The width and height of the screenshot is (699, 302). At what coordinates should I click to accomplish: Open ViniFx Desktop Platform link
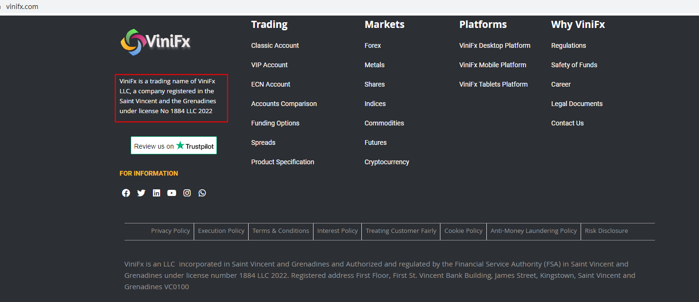tap(495, 45)
